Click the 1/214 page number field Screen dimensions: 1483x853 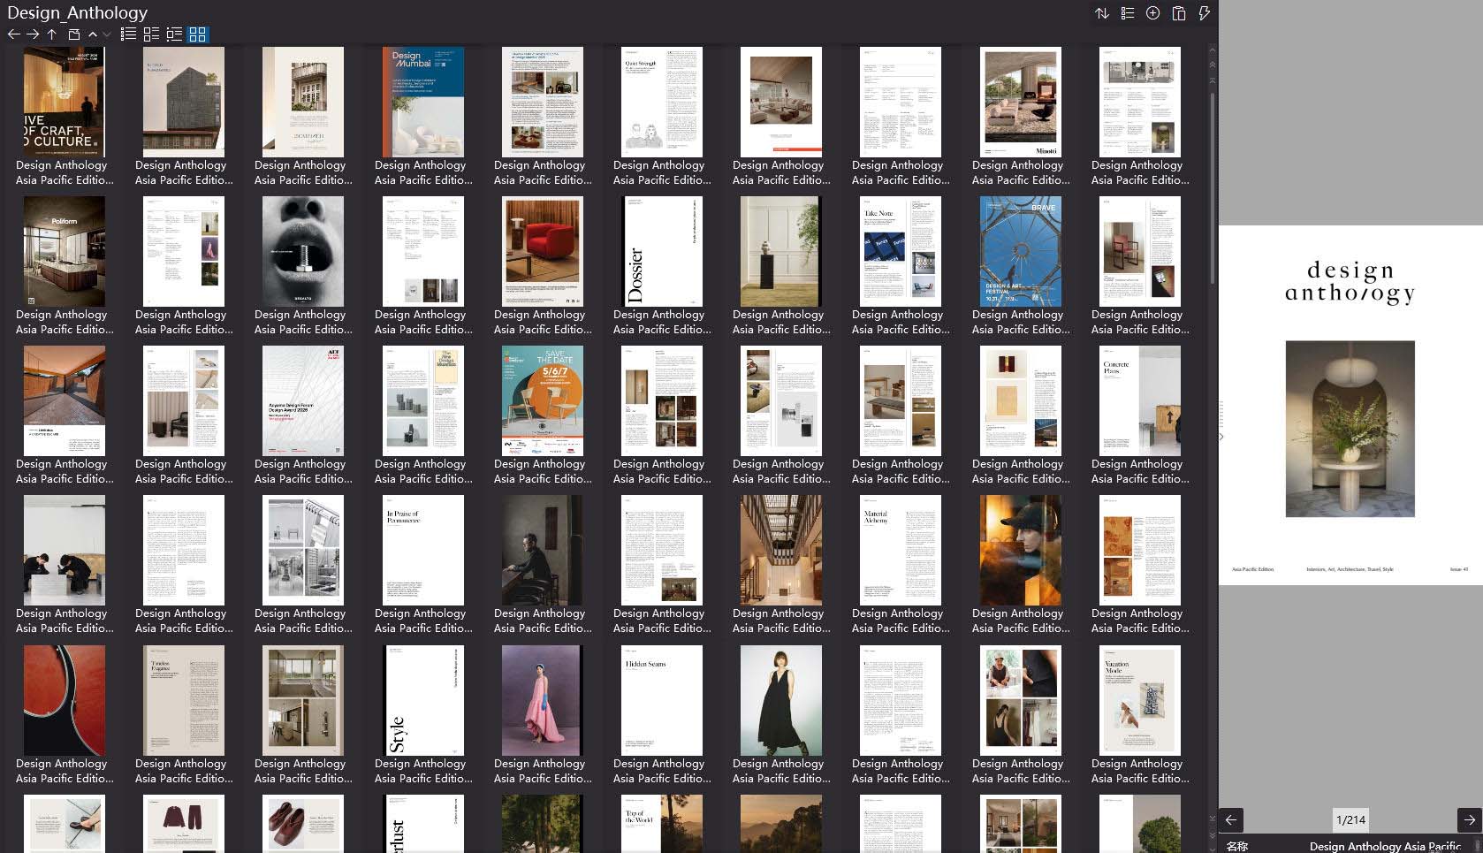(x=1350, y=820)
